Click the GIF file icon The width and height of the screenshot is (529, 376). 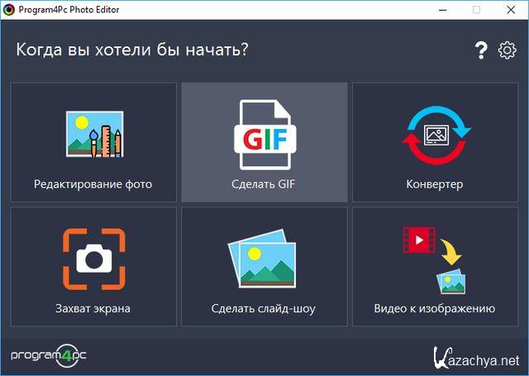[x=264, y=135]
